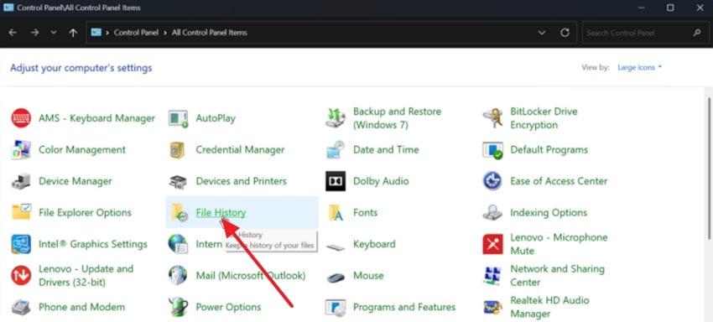Click the Forward navigation arrow
713x322 pixels.
tap(34, 33)
